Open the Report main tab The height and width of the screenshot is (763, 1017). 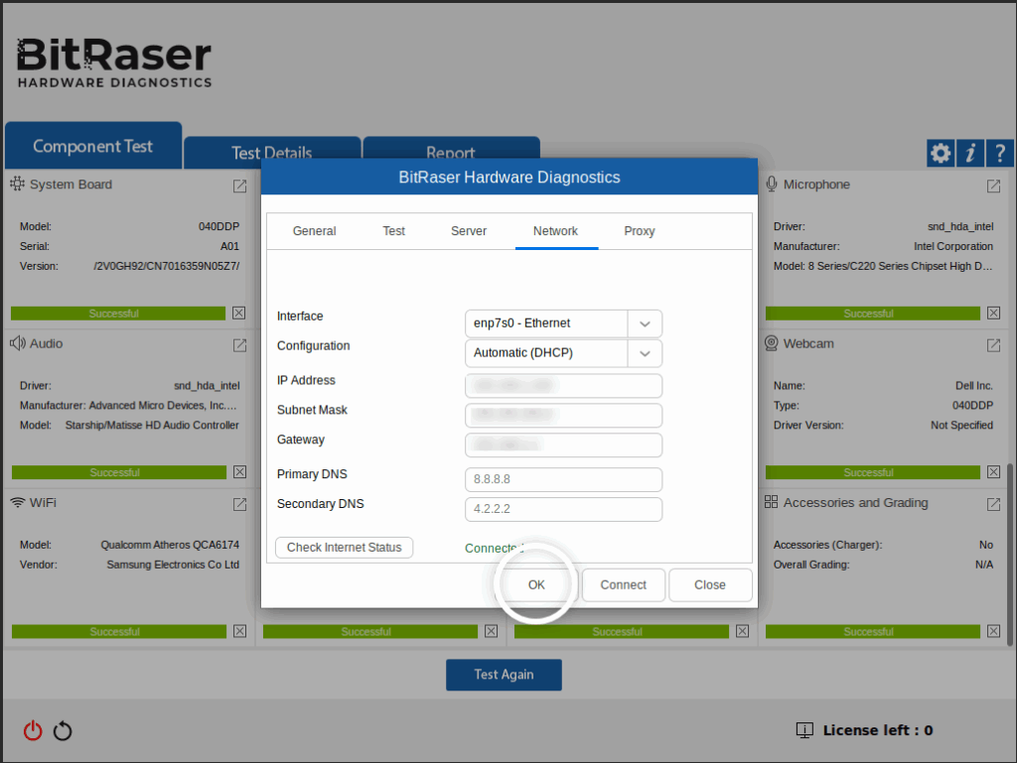(x=451, y=153)
